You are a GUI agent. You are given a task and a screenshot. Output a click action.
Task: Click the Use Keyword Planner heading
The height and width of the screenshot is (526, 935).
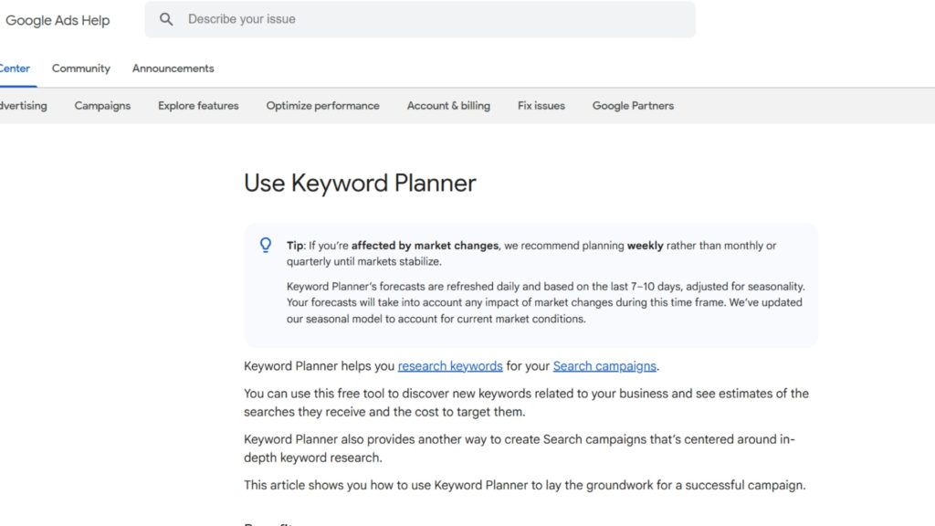(358, 183)
